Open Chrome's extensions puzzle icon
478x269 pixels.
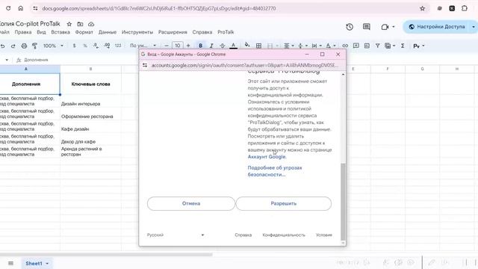[x=465, y=8]
